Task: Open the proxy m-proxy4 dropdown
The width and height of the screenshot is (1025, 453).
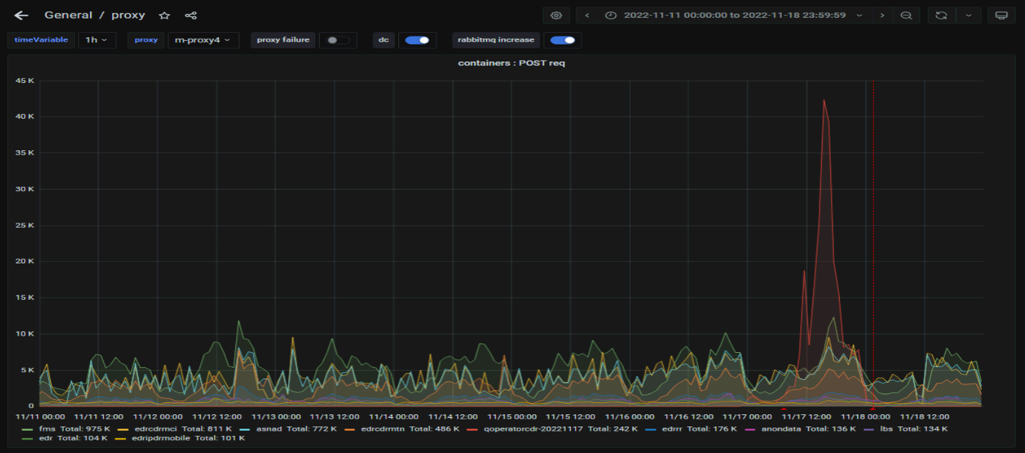Action: tap(203, 40)
